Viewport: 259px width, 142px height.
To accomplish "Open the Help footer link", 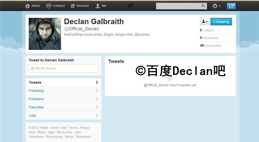I will coord(63,128).
